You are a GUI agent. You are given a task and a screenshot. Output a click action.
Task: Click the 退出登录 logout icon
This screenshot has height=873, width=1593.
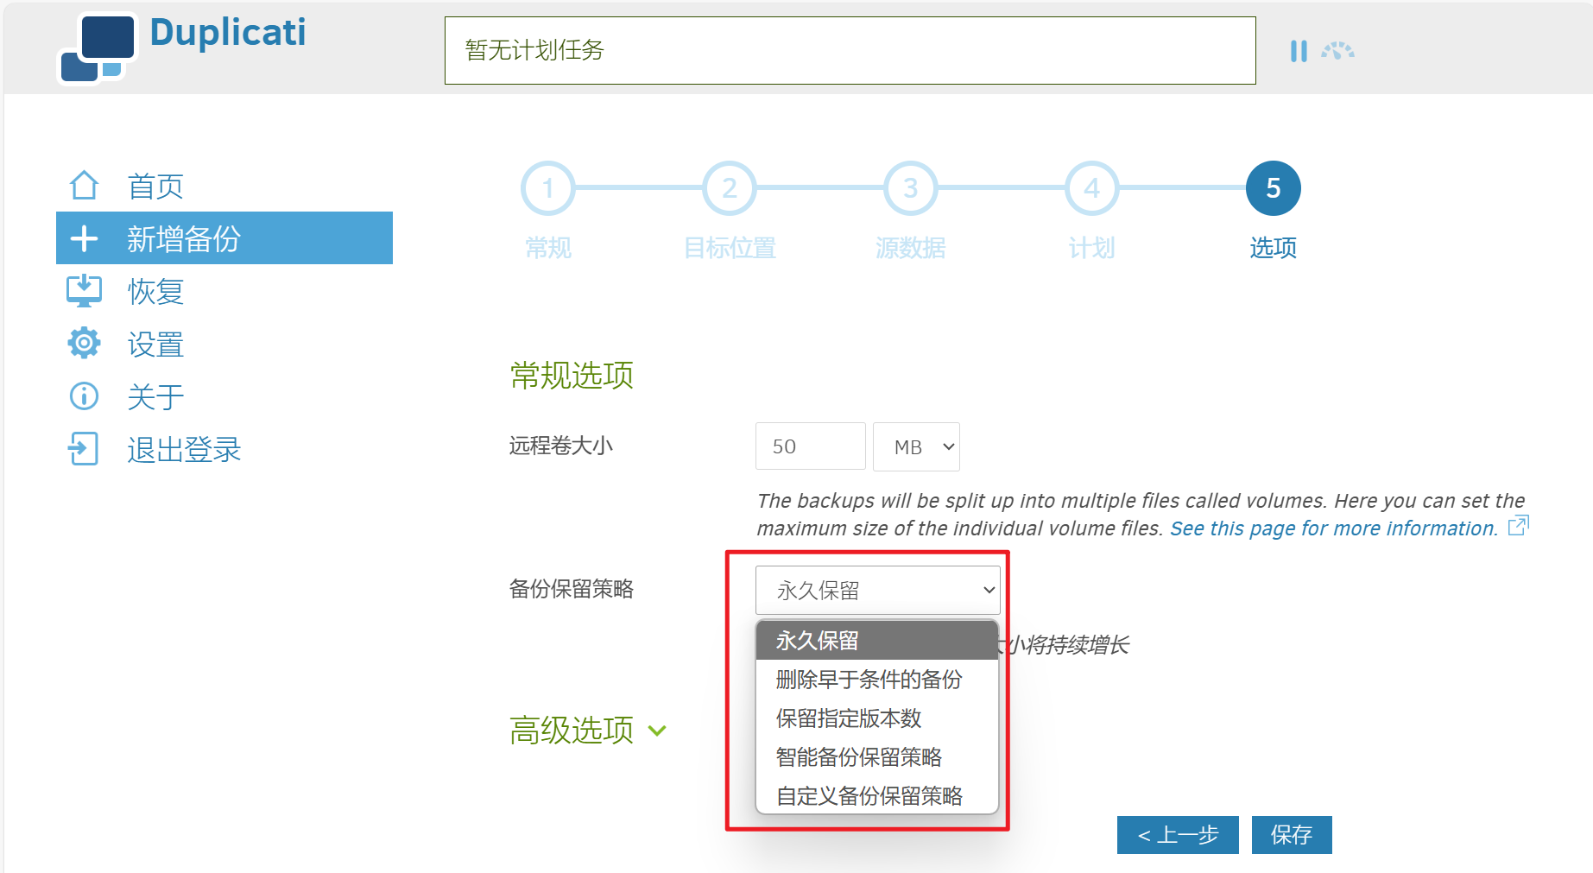tap(84, 448)
